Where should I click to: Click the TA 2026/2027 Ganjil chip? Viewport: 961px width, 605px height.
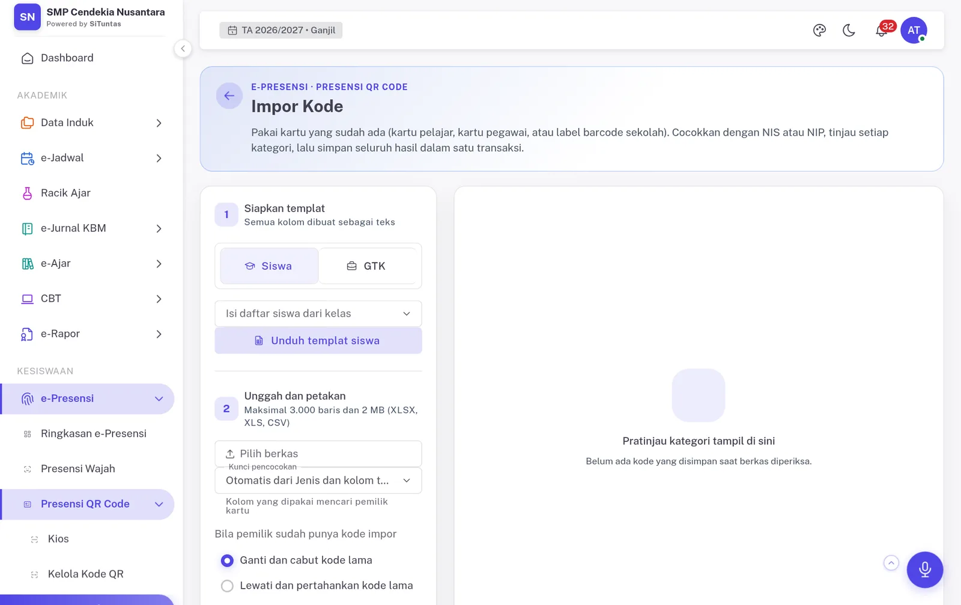coord(281,30)
